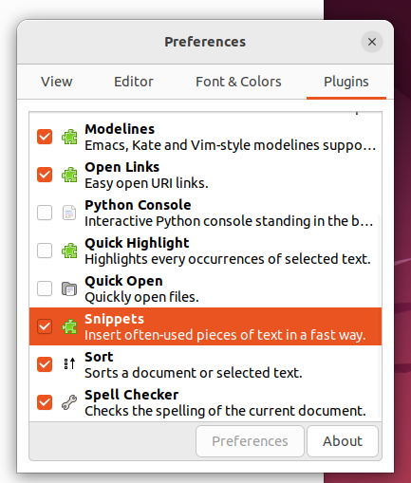This screenshot has width=411, height=483.
Task: Click the plugin Preferences button
Action: click(x=250, y=441)
